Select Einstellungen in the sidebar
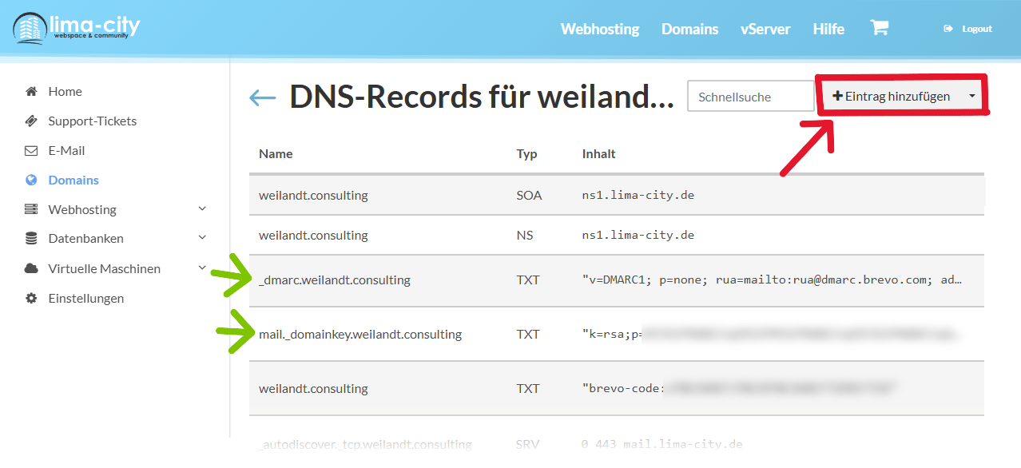This screenshot has width=1021, height=468. [x=85, y=298]
